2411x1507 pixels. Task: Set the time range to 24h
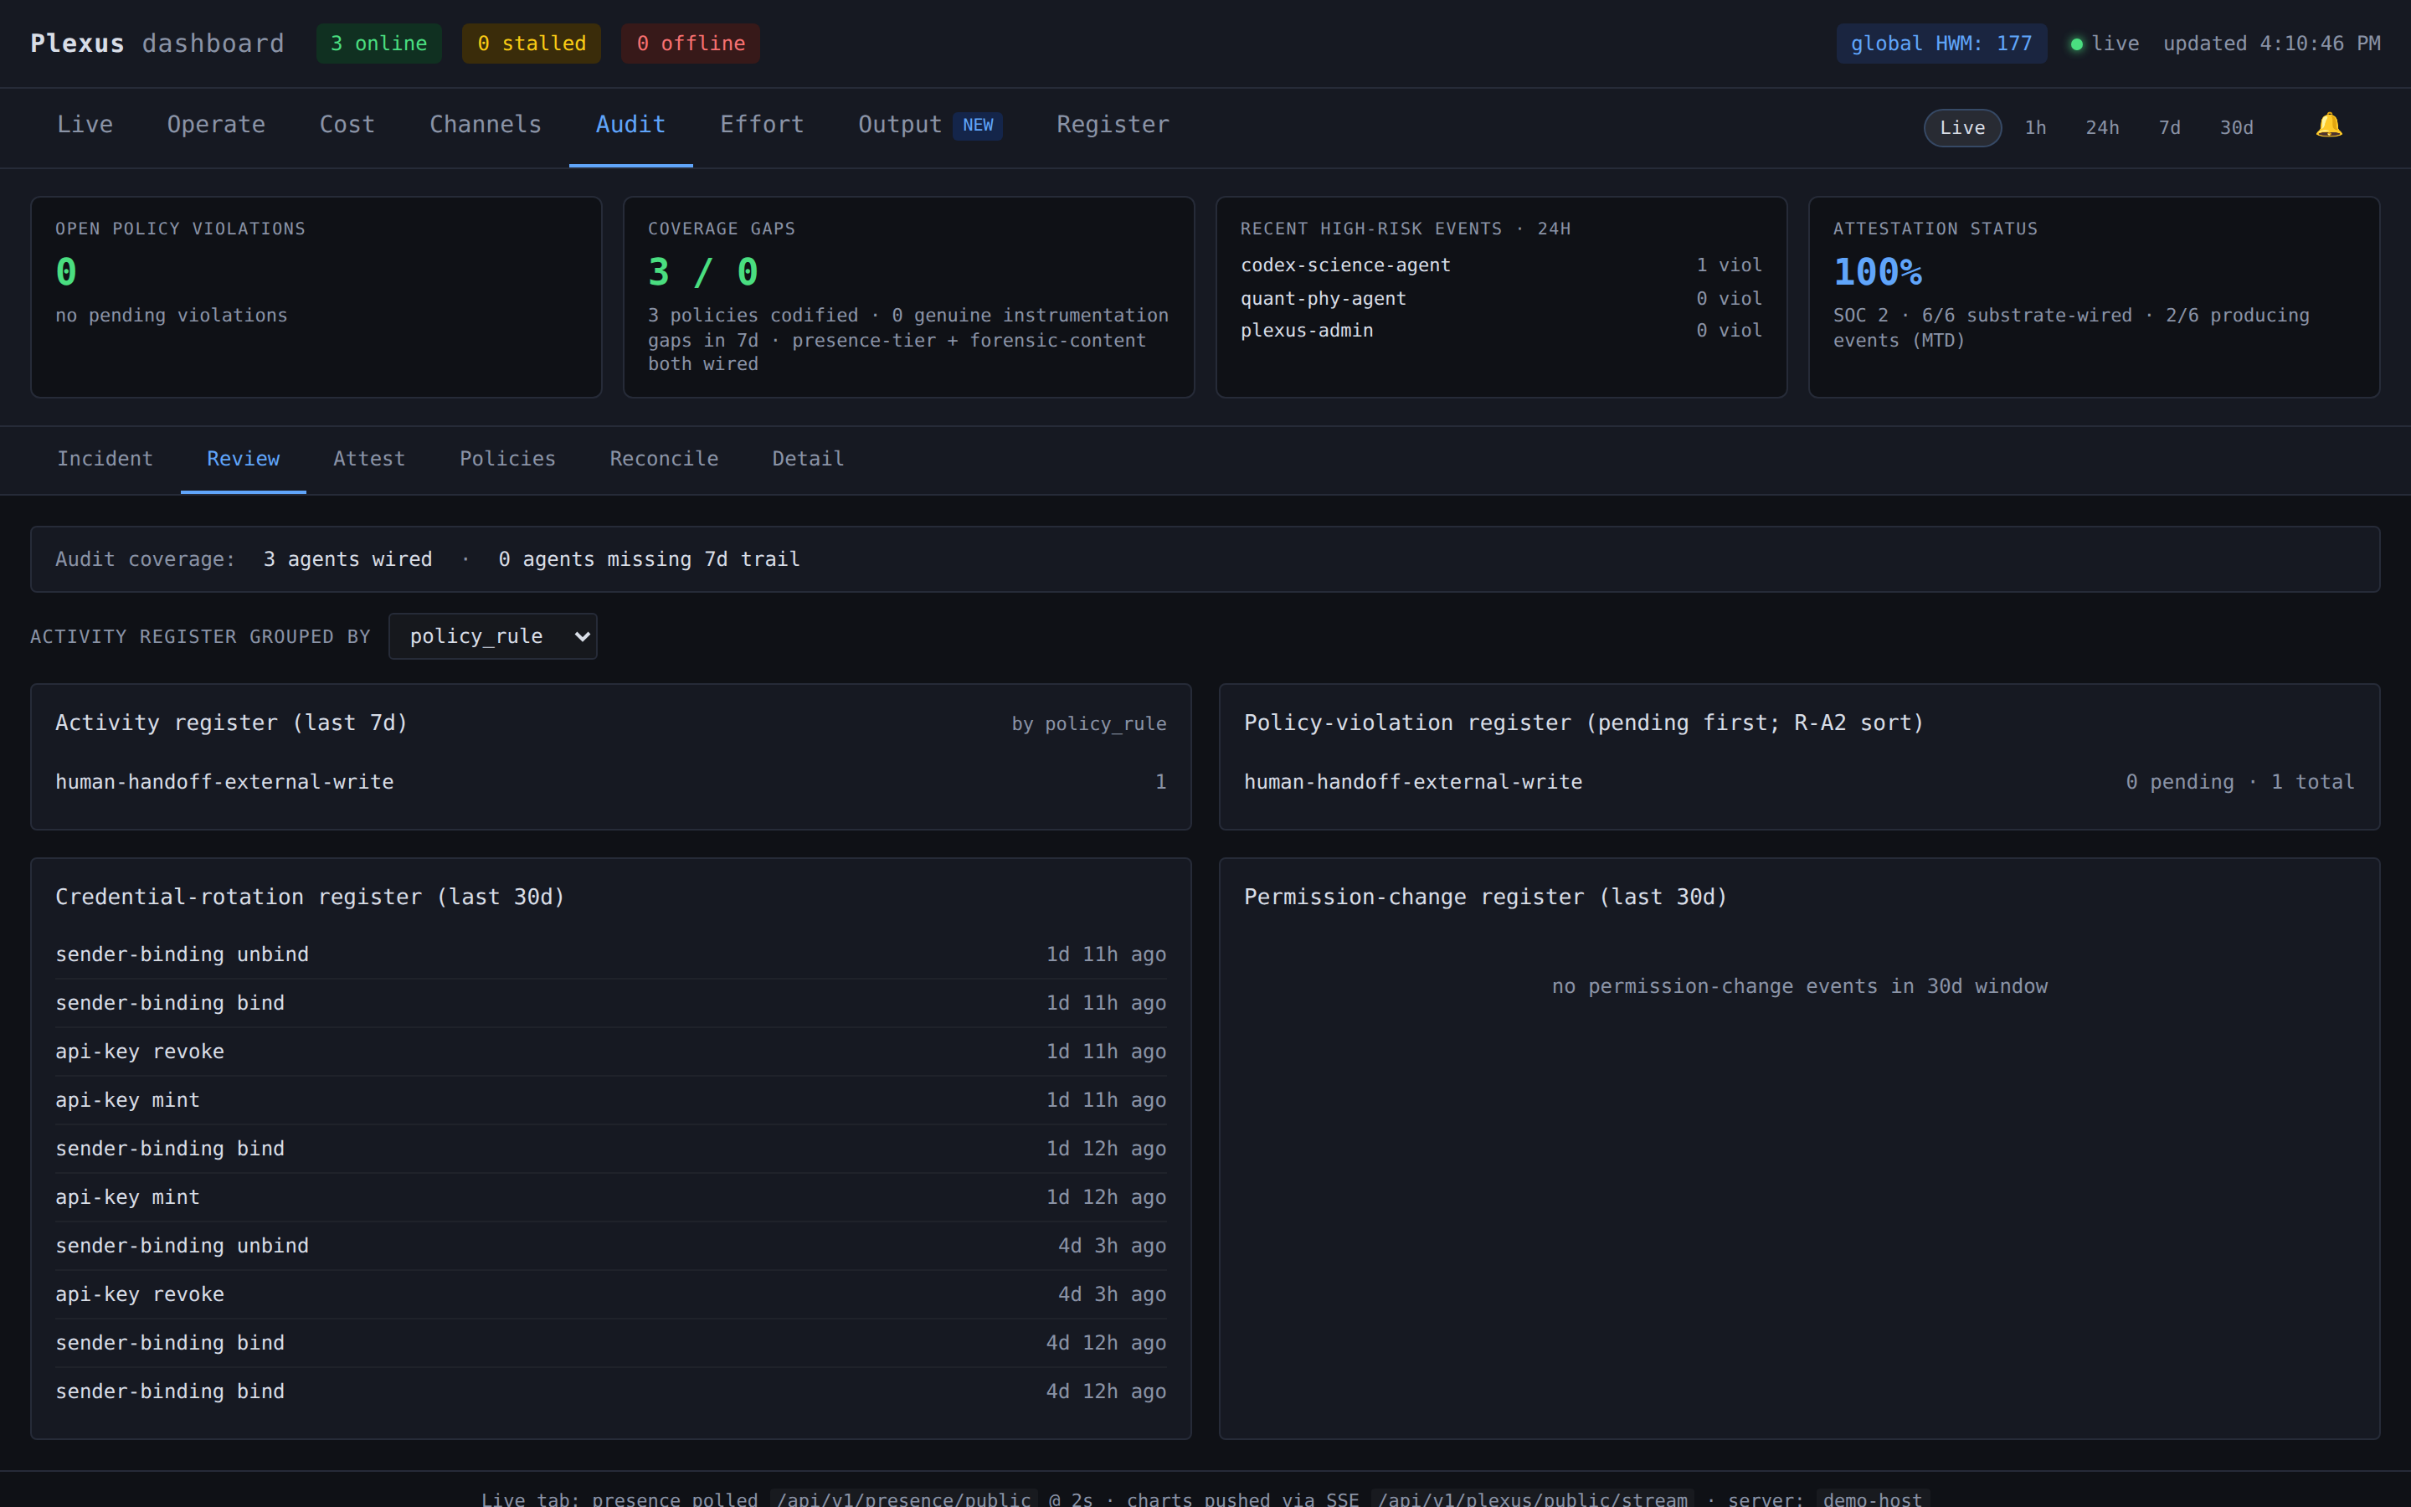2102,127
